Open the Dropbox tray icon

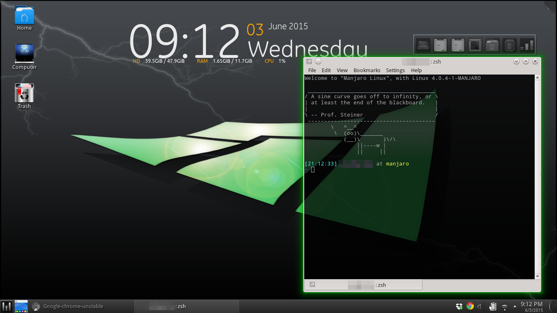[x=458, y=306]
